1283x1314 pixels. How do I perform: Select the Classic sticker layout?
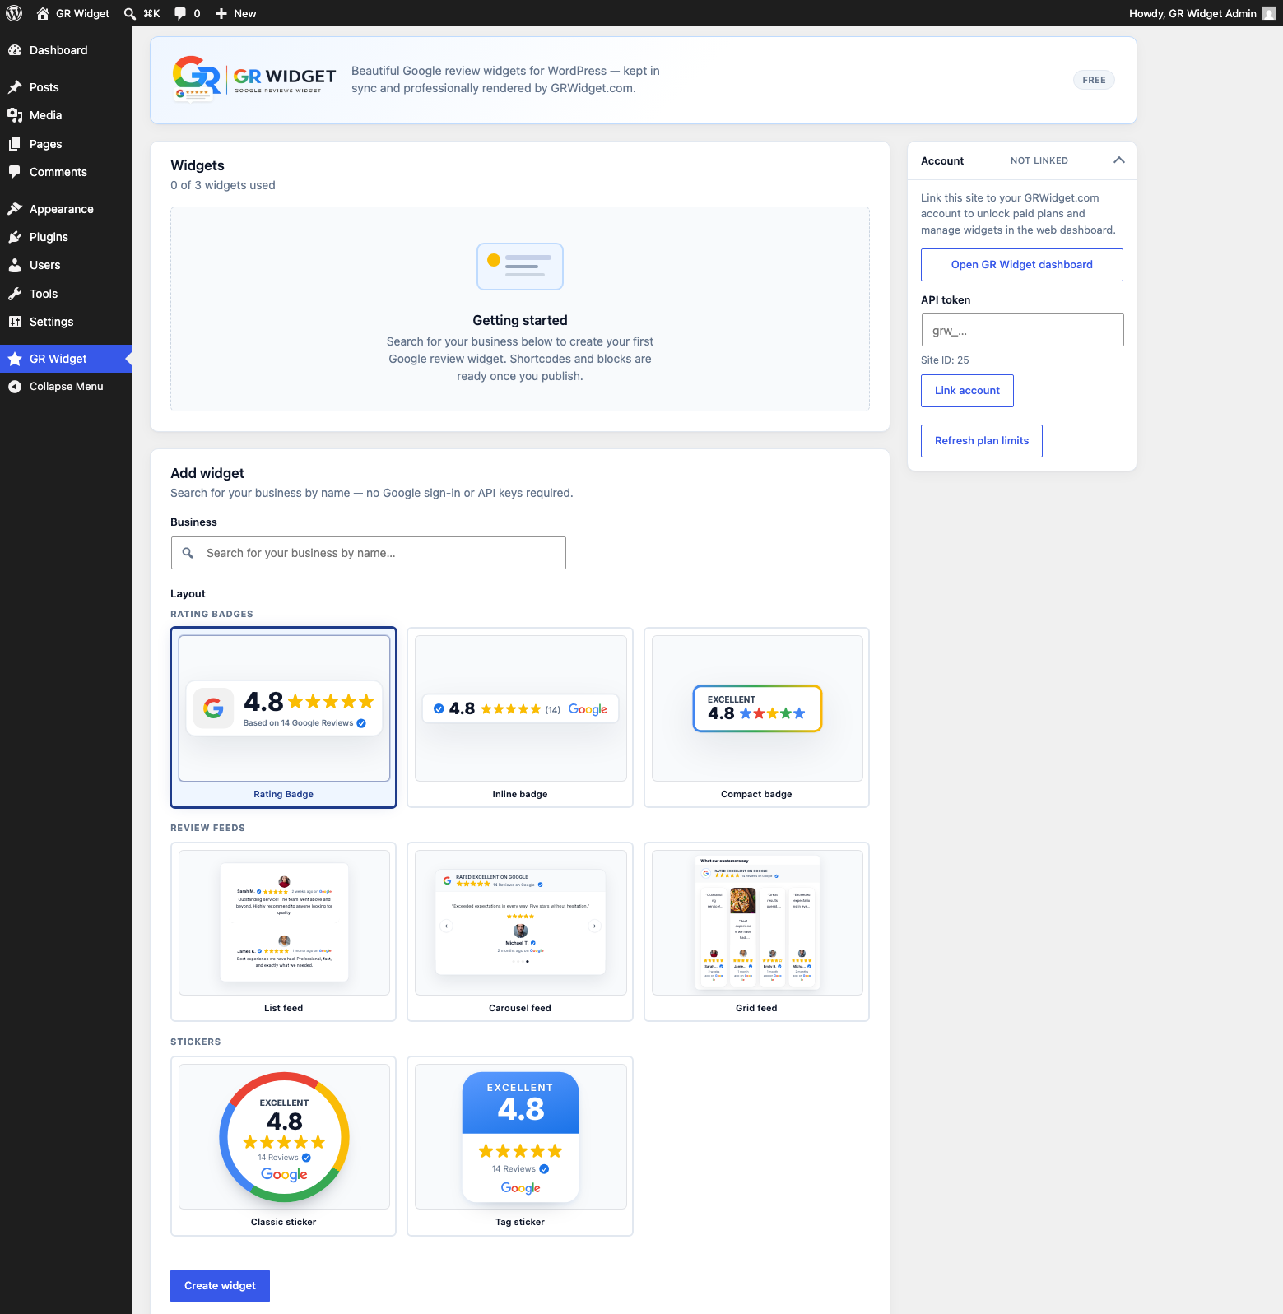pyautogui.click(x=284, y=1145)
